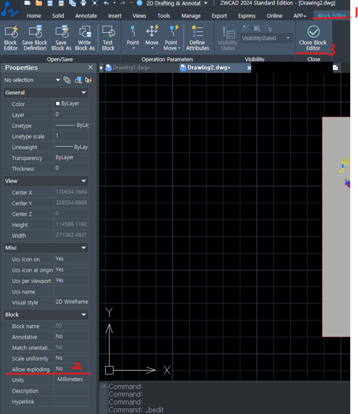Click the Scale uniformly No value
Screen dimensions: 358x414
point(71,358)
